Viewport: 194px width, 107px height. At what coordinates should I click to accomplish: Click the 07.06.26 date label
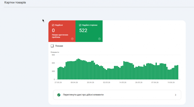click(x=155, y=83)
